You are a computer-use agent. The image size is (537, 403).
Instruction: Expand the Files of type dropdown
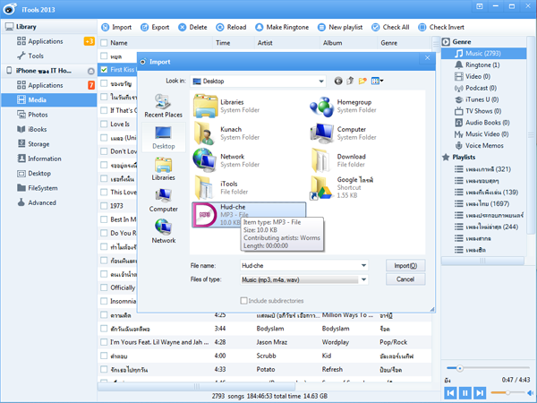tap(363, 279)
